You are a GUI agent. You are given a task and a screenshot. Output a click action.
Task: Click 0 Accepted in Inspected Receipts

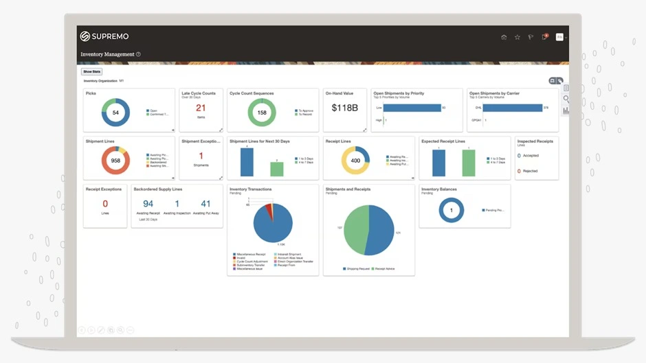tap(520, 156)
